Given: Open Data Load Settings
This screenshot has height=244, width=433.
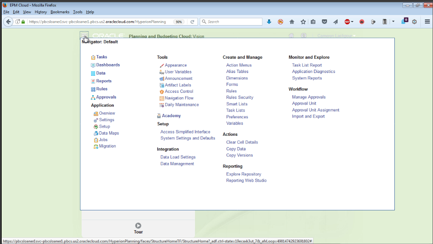Looking at the screenshot, I should [x=178, y=157].
